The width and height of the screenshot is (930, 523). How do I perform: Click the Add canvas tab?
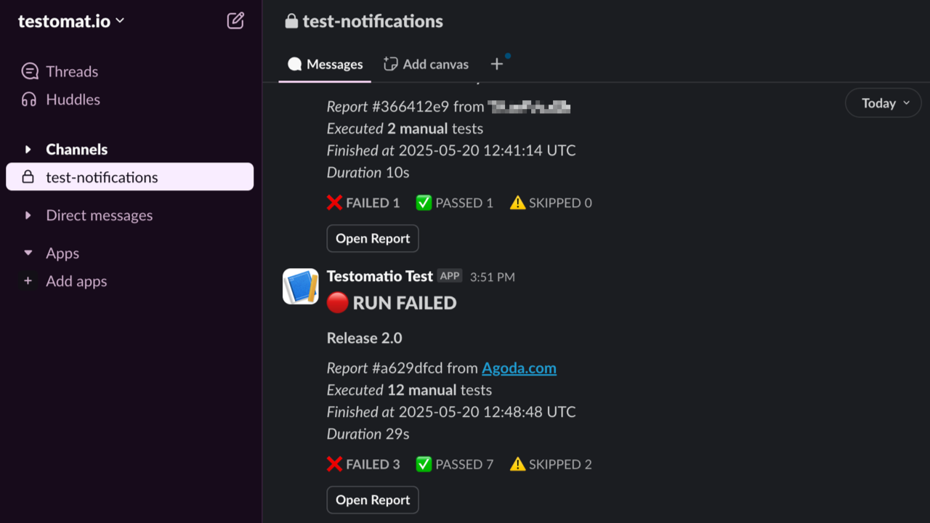point(425,64)
